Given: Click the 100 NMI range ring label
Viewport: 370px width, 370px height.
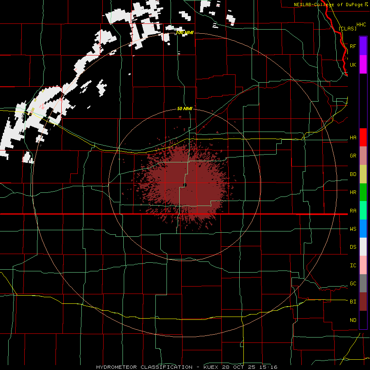Looking at the screenshot, I should [x=185, y=32].
